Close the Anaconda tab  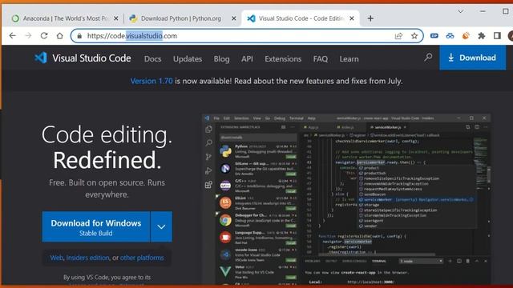(x=115, y=18)
